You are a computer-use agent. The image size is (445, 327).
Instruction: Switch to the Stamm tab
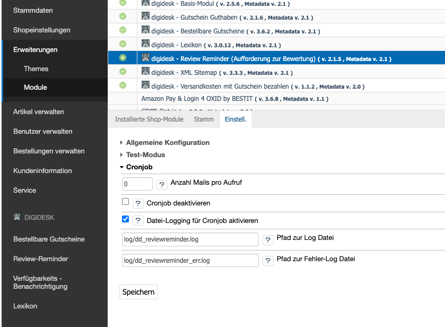click(x=204, y=119)
